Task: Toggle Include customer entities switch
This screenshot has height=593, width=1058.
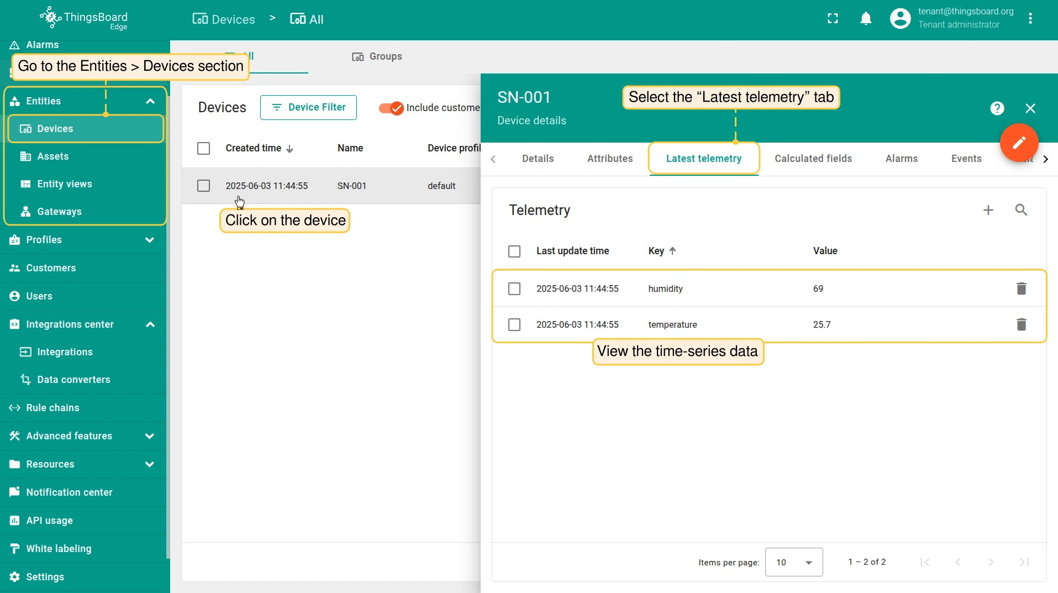Action: click(x=391, y=108)
